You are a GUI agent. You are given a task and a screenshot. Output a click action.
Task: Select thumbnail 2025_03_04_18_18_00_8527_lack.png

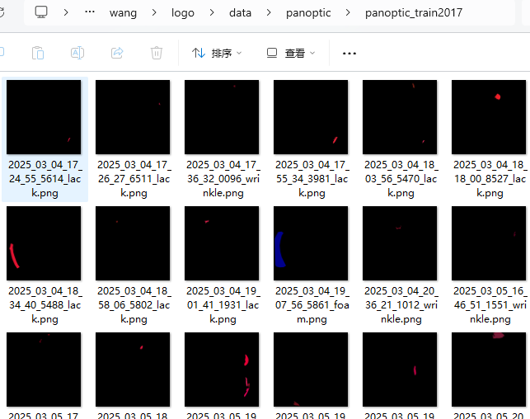(x=489, y=117)
